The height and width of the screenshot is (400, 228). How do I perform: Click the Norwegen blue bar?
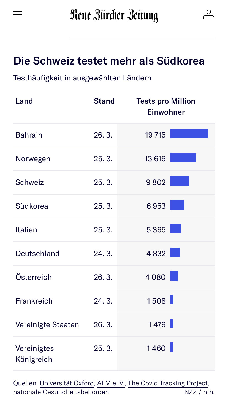183,157
